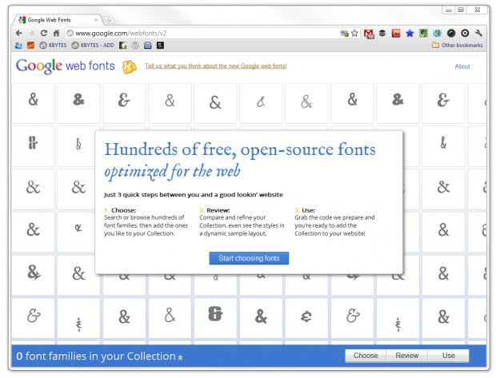Click the 'optimized for the web' headline
This screenshot has width=496, height=378.
pyautogui.click(x=172, y=172)
